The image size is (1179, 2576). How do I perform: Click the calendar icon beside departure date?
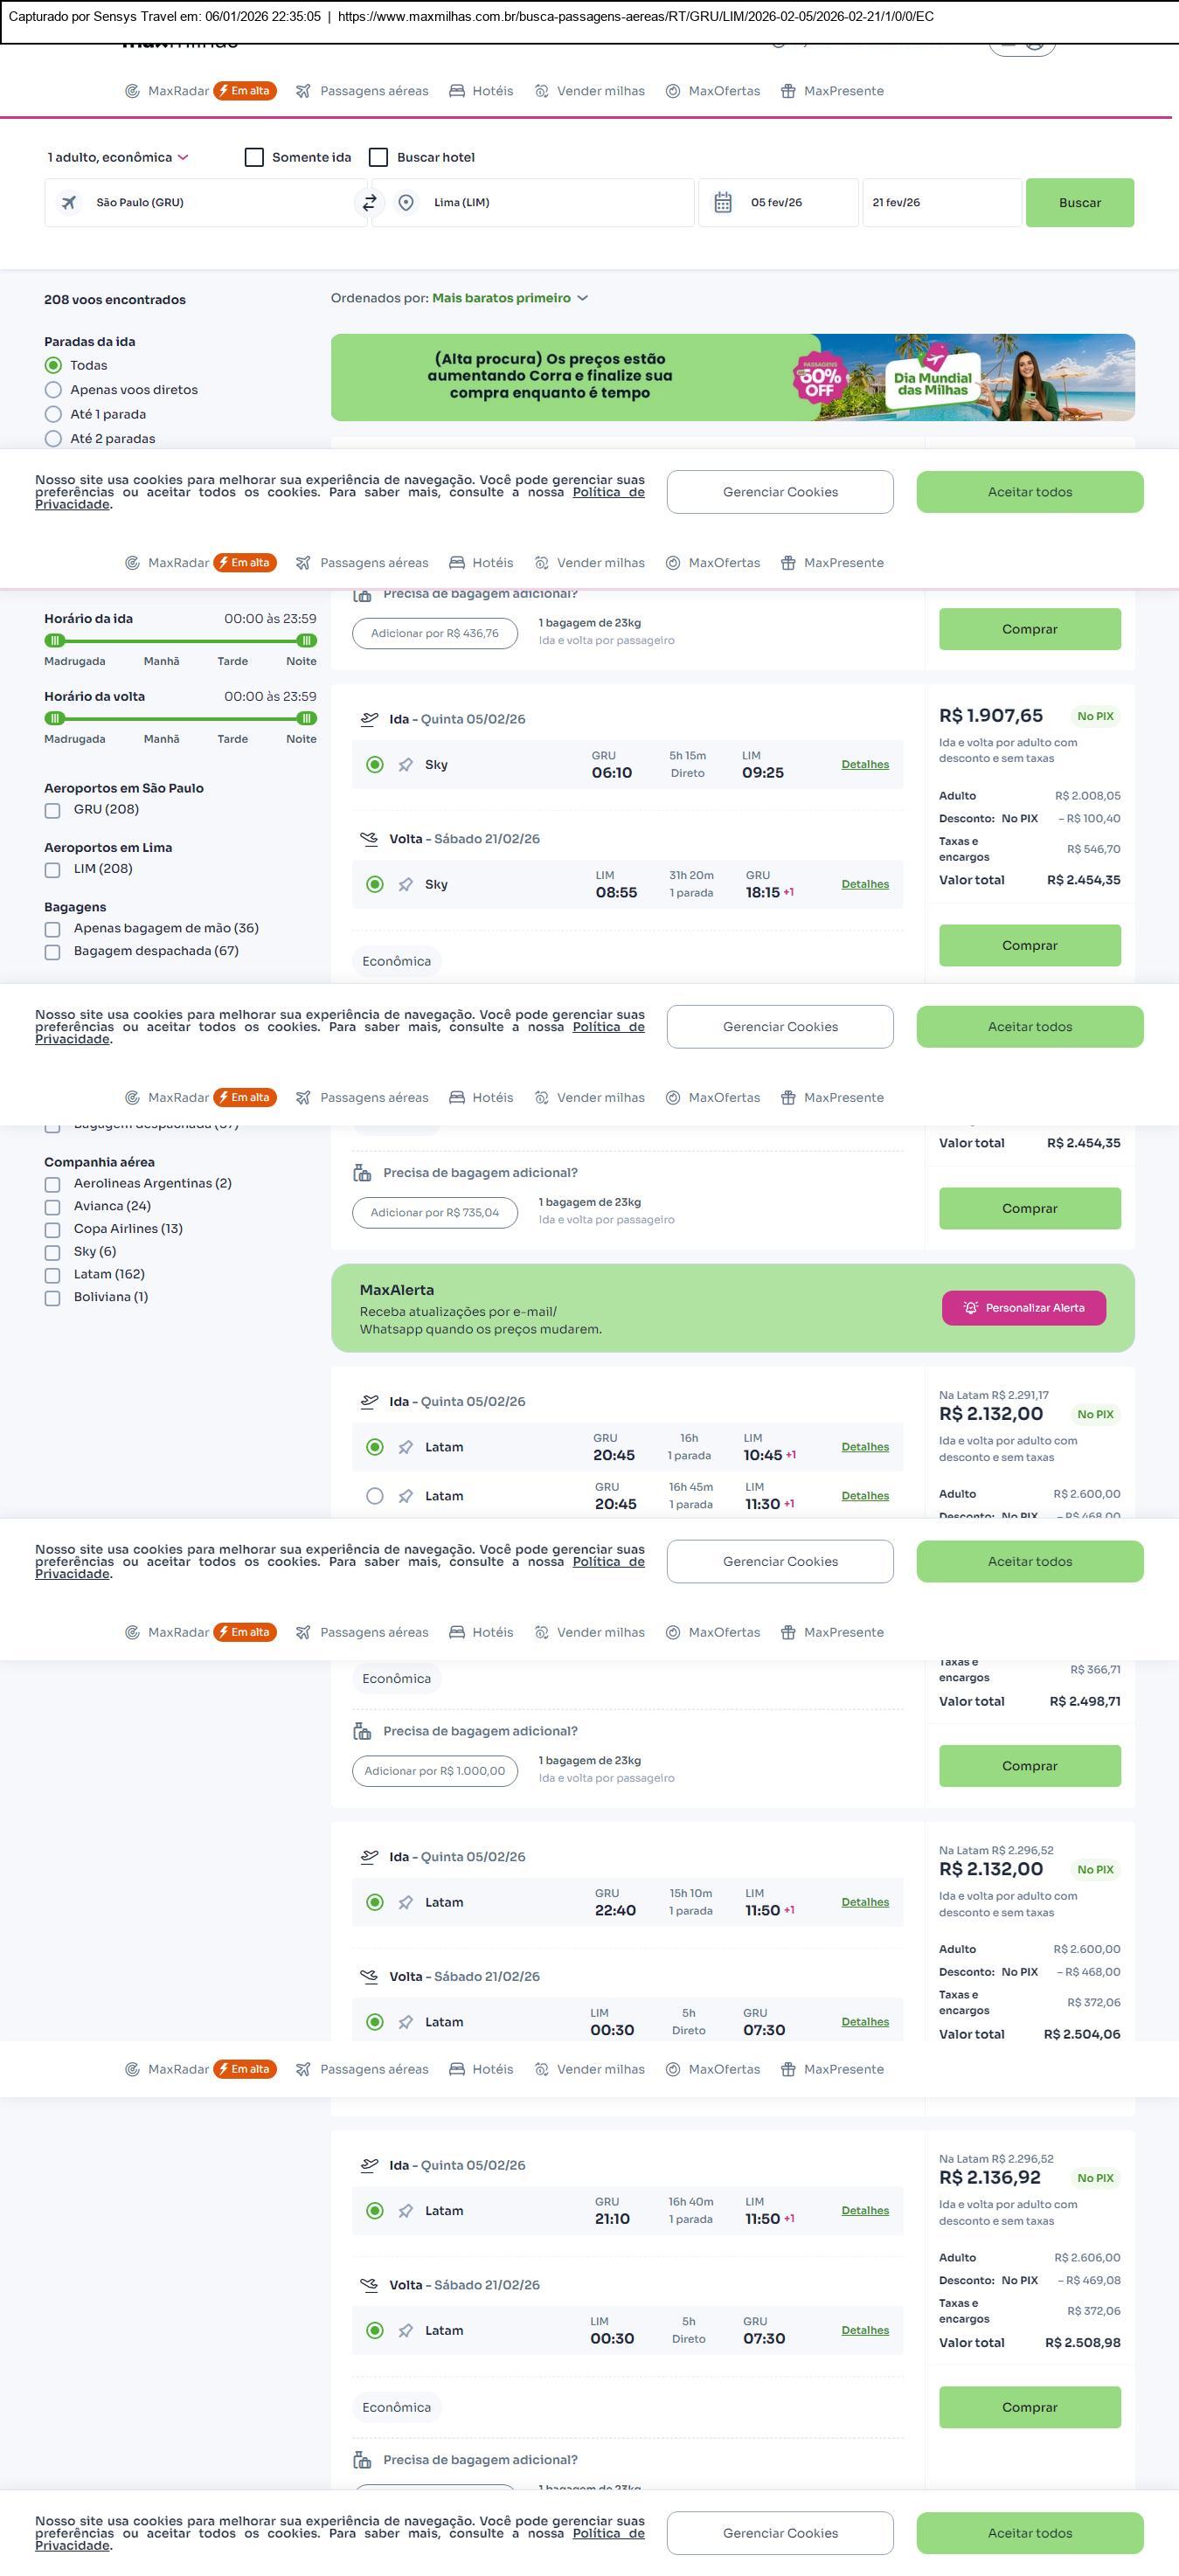[723, 203]
